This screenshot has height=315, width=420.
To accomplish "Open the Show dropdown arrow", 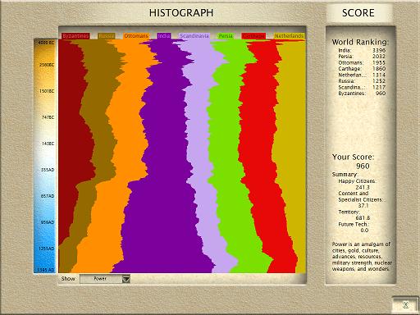I will (126, 279).
